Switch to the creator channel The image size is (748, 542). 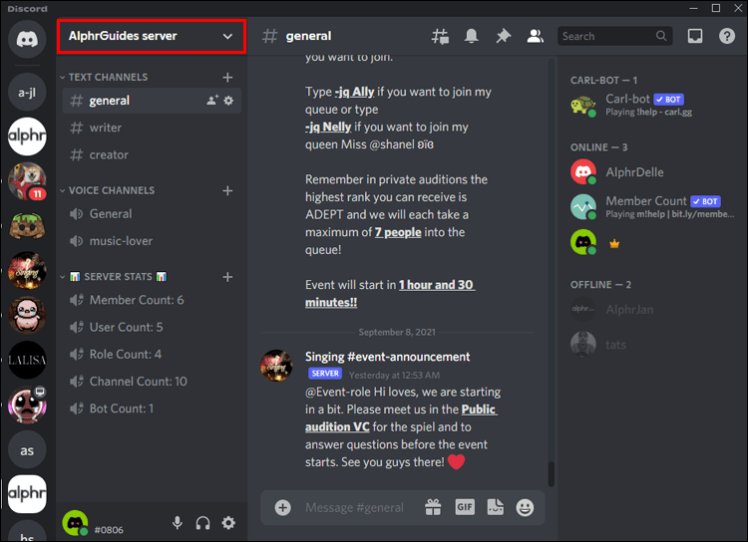pos(152,154)
